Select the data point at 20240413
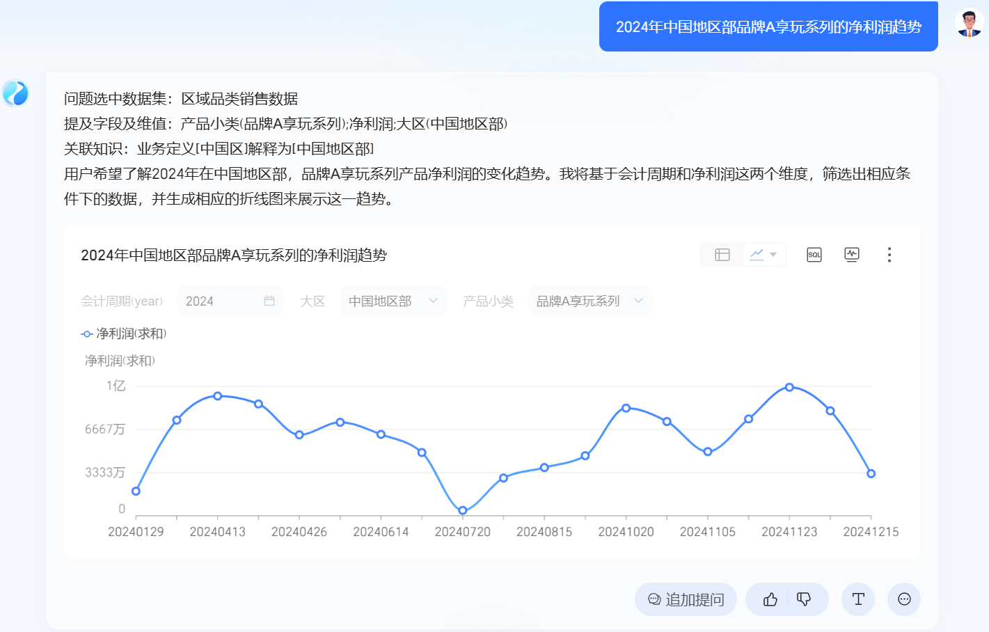 coord(218,396)
